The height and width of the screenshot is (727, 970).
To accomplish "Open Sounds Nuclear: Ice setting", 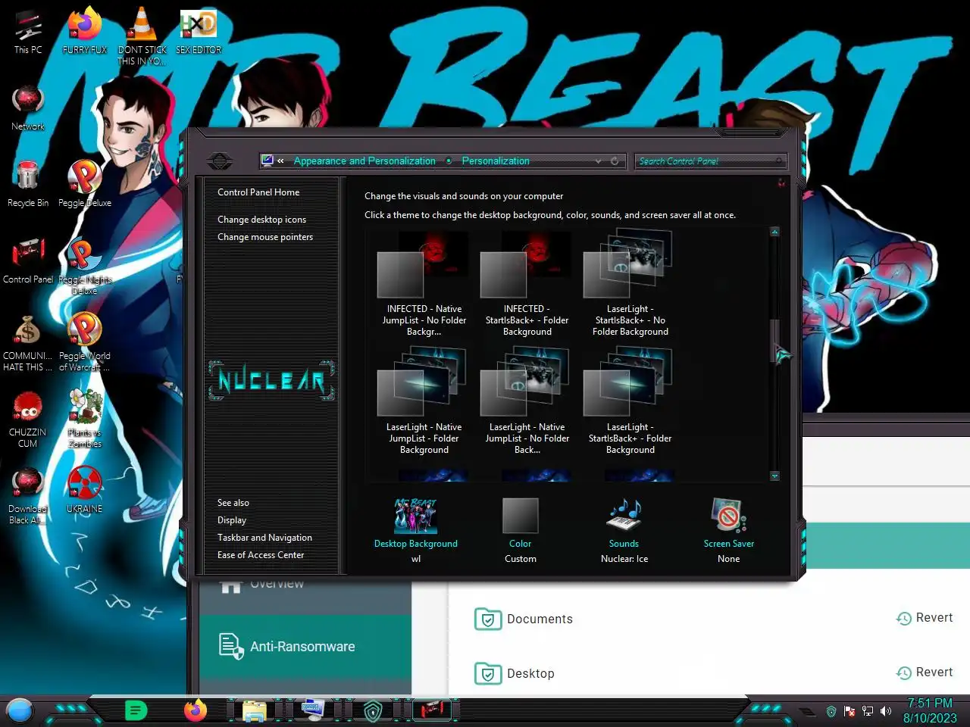I will point(624,530).
